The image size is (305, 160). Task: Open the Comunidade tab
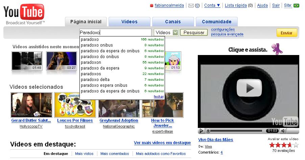(x=216, y=22)
